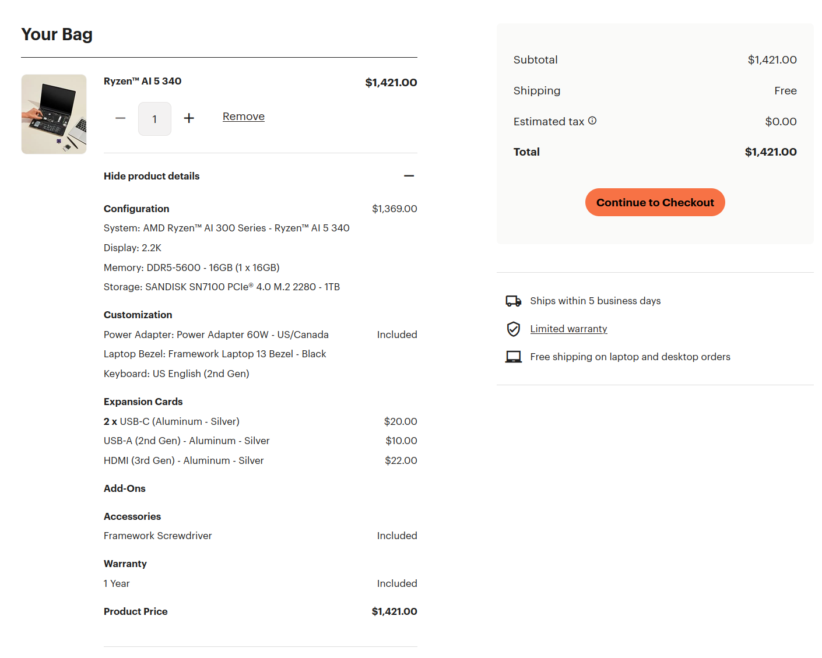Click the Product Price label
This screenshot has height=658, width=822.
[x=136, y=611]
